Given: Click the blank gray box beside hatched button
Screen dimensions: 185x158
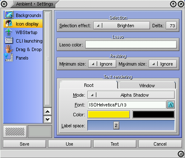Looking at the screenshot, I should tap(40, 132).
